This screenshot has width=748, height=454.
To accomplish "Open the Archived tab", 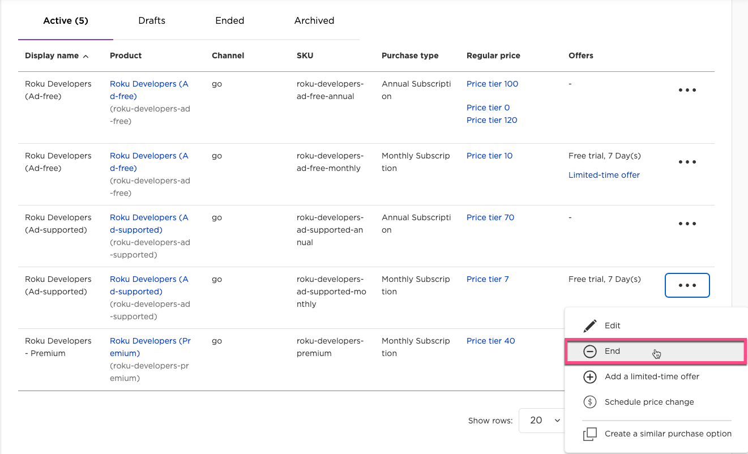I will [x=314, y=20].
